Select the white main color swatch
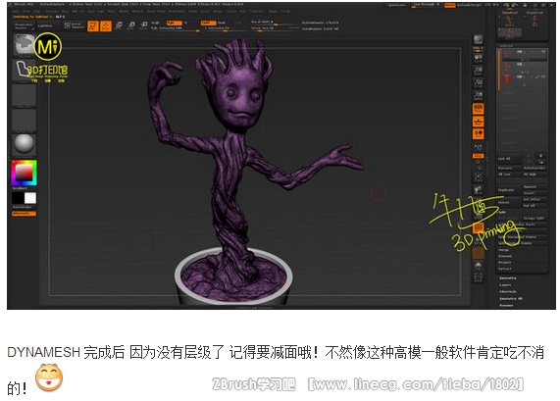 (30, 198)
